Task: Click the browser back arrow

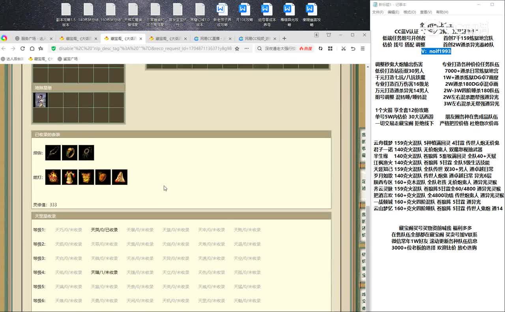Action: coord(4,49)
